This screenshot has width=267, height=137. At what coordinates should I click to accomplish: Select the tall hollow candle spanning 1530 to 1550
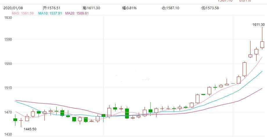245,69
